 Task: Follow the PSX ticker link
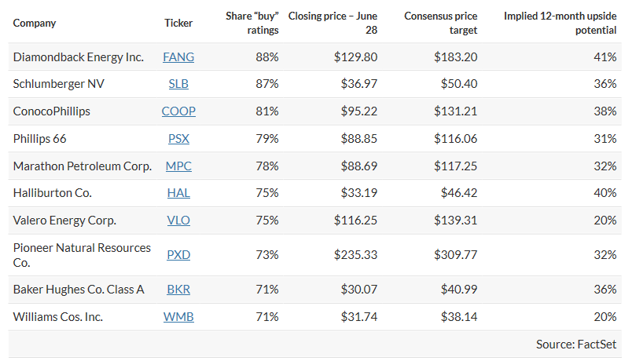[x=178, y=139]
